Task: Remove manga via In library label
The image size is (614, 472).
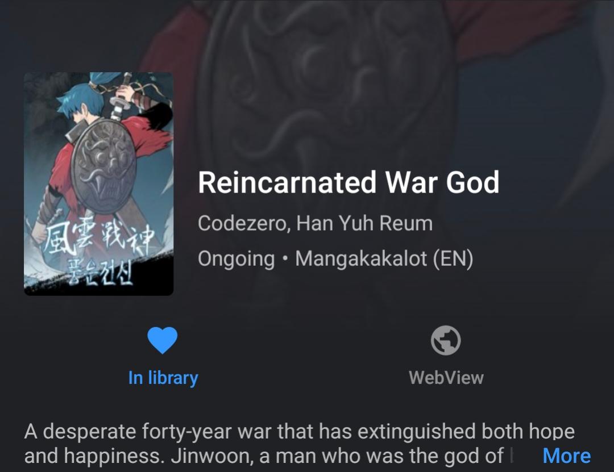Action: (163, 378)
